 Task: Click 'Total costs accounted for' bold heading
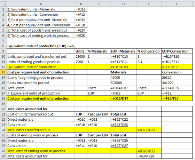pos(41,109)
